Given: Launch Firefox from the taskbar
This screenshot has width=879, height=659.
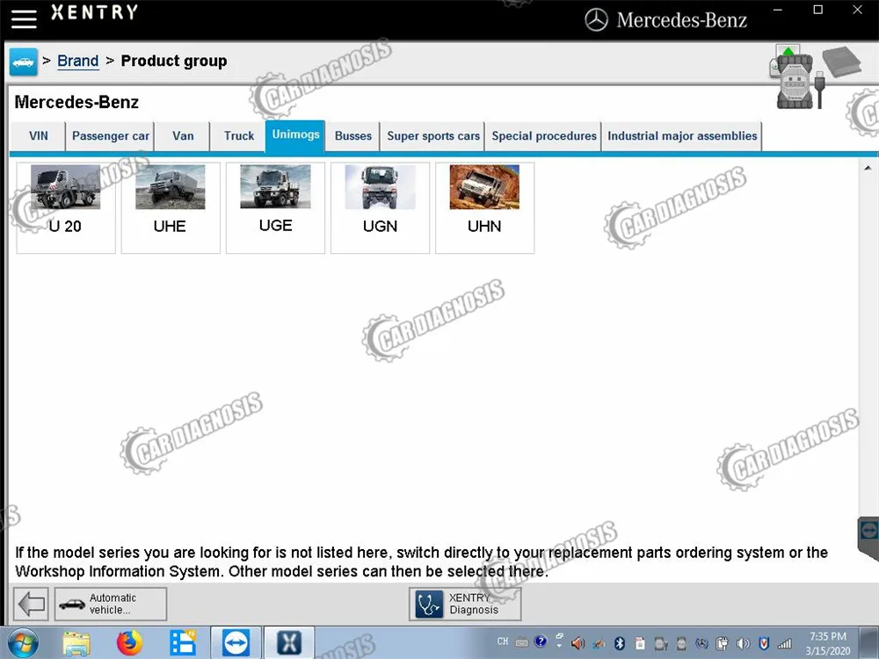Looking at the screenshot, I should [129, 643].
